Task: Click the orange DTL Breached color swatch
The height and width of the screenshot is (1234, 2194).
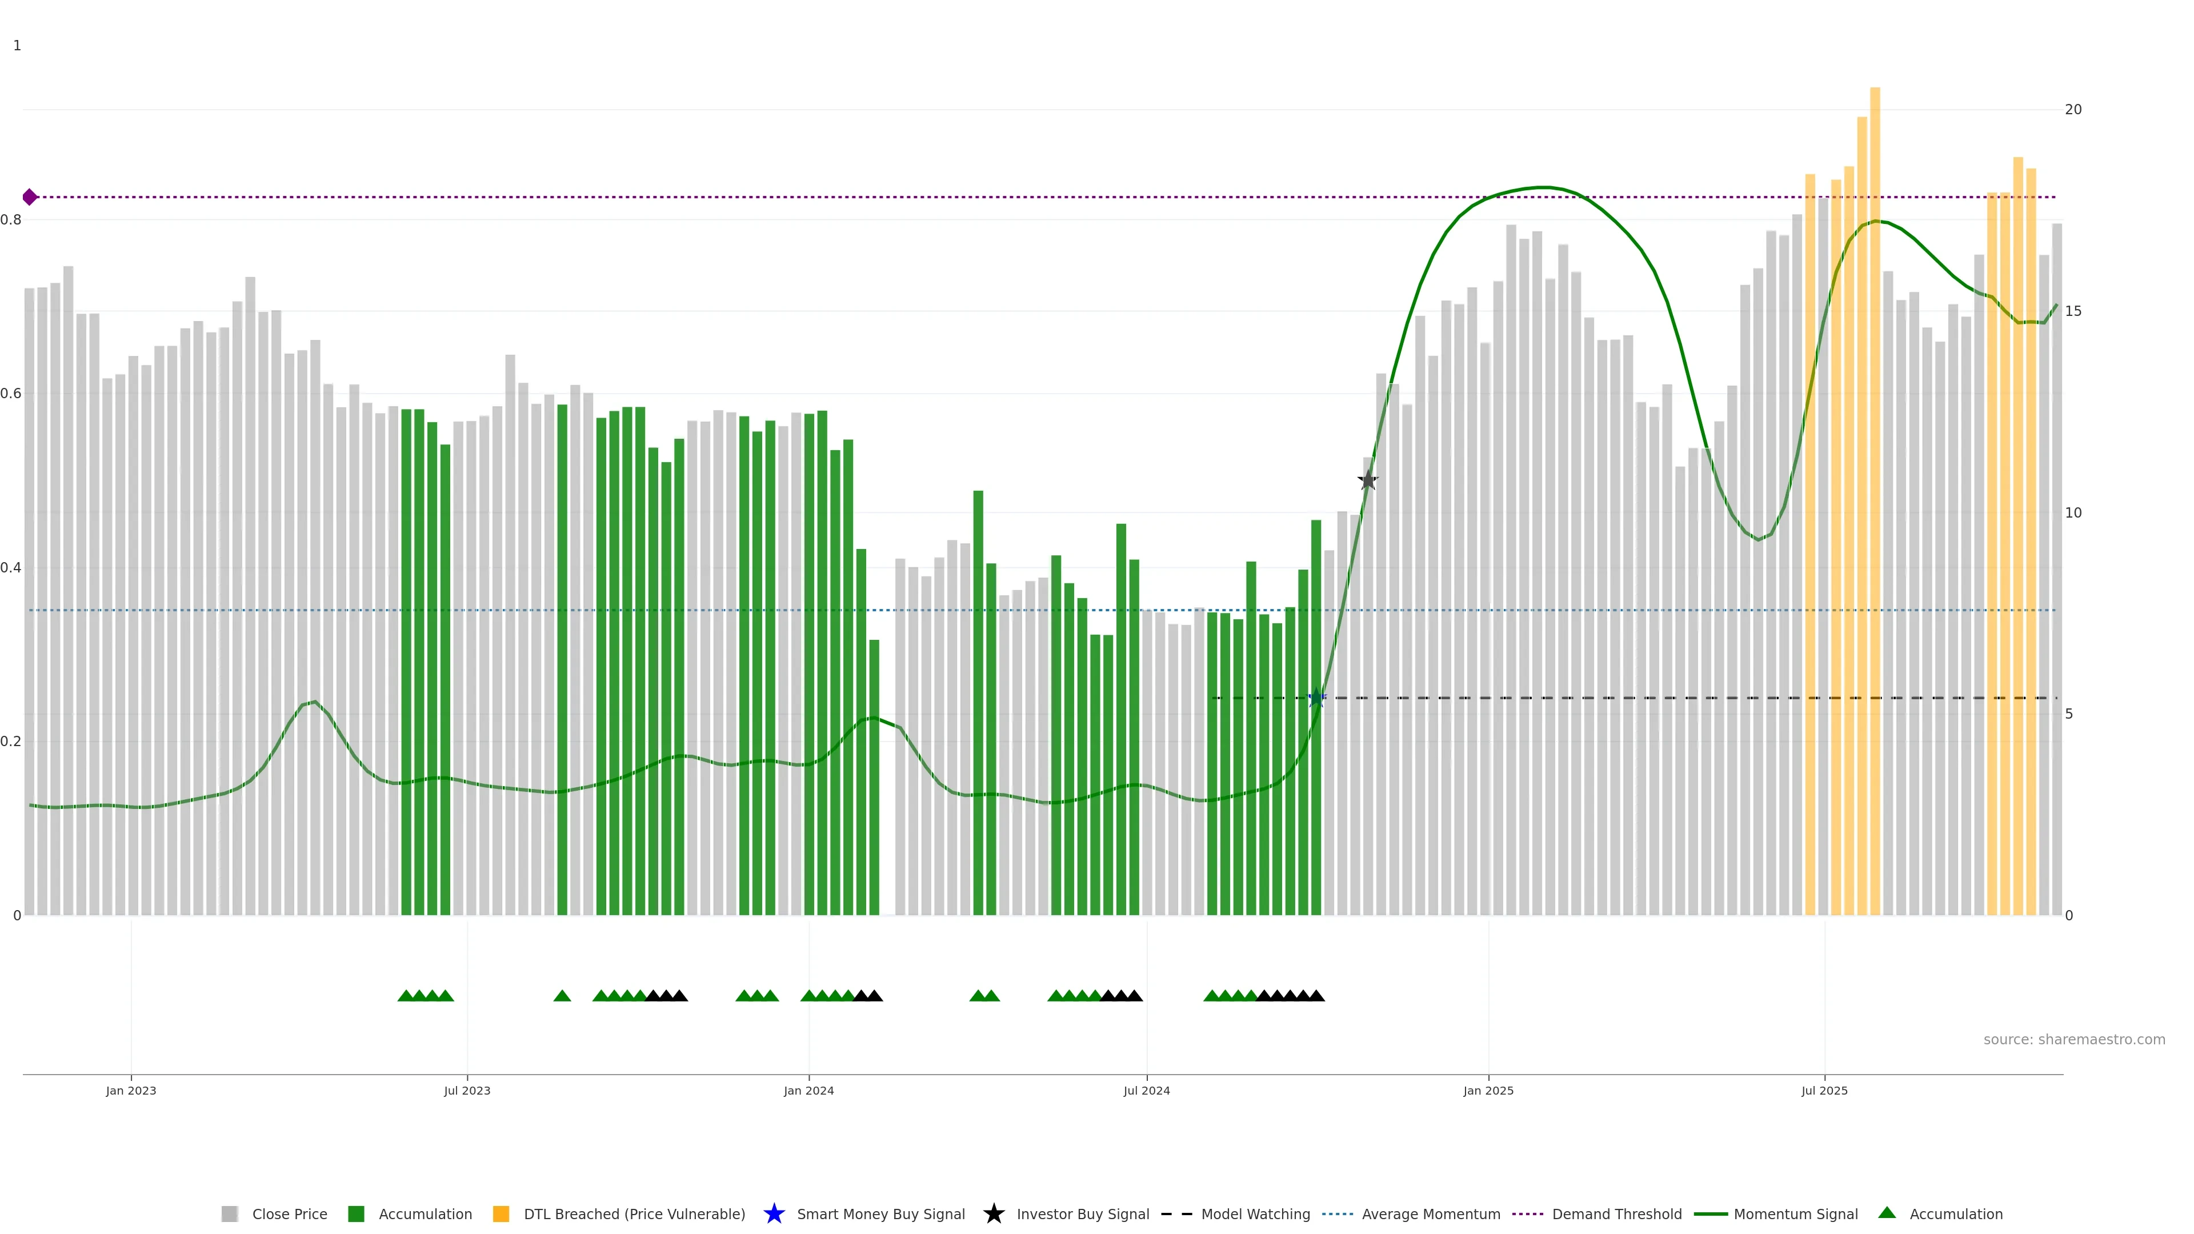Action: (x=501, y=1213)
